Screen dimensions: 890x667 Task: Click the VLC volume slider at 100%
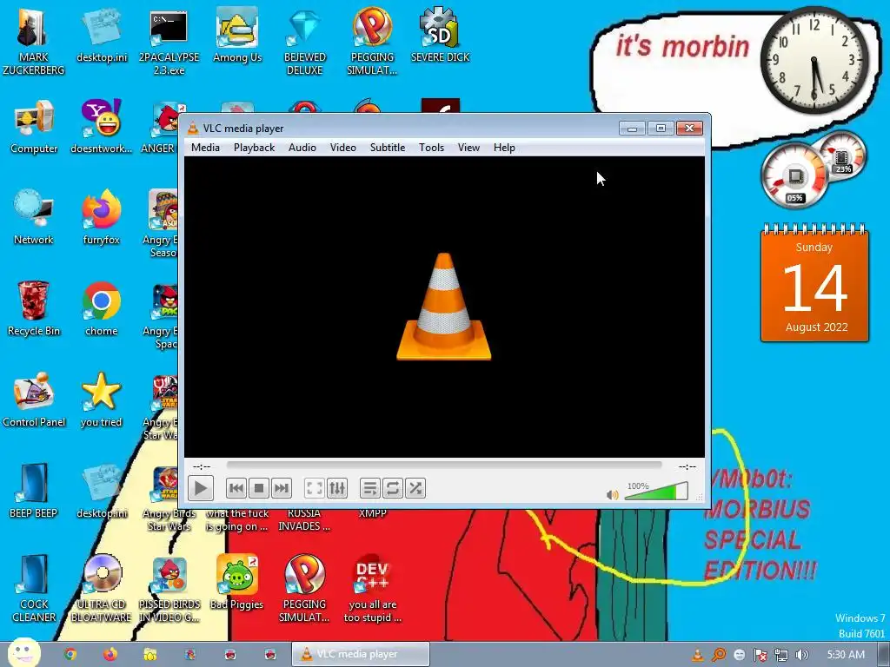tap(656, 492)
